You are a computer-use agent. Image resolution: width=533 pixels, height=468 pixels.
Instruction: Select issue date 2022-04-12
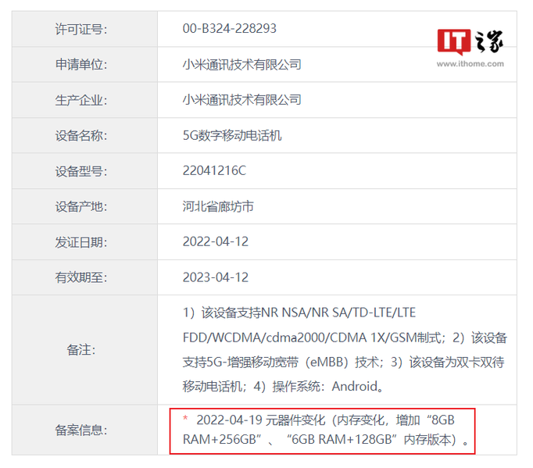click(x=216, y=241)
